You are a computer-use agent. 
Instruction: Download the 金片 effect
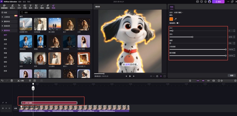coord(74,29)
